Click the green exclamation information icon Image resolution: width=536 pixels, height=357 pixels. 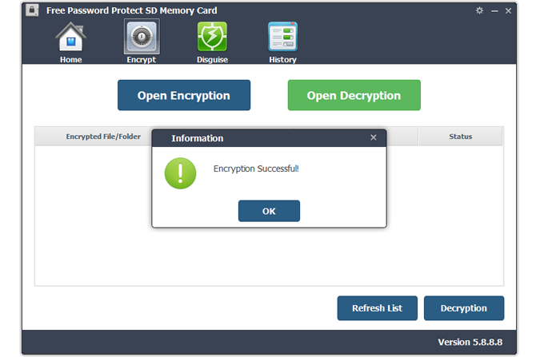pos(180,173)
